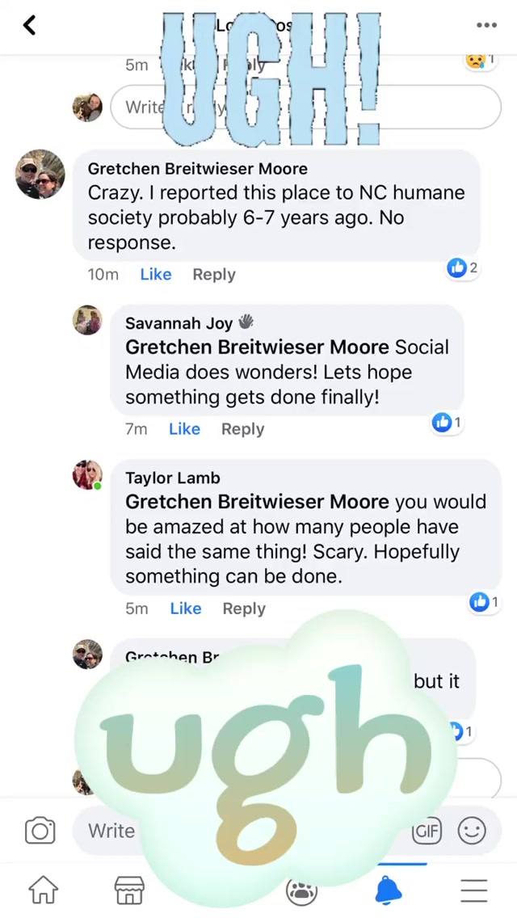Like Taylor Lamb's reply

pyautogui.click(x=185, y=608)
